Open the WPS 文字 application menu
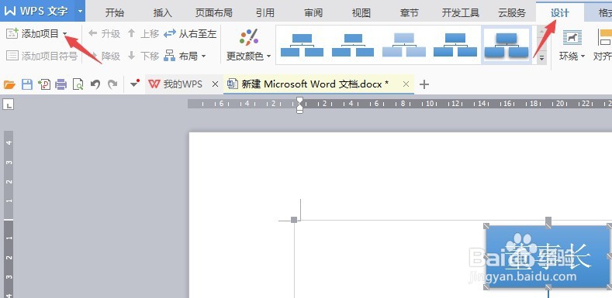 pyautogui.click(x=37, y=11)
